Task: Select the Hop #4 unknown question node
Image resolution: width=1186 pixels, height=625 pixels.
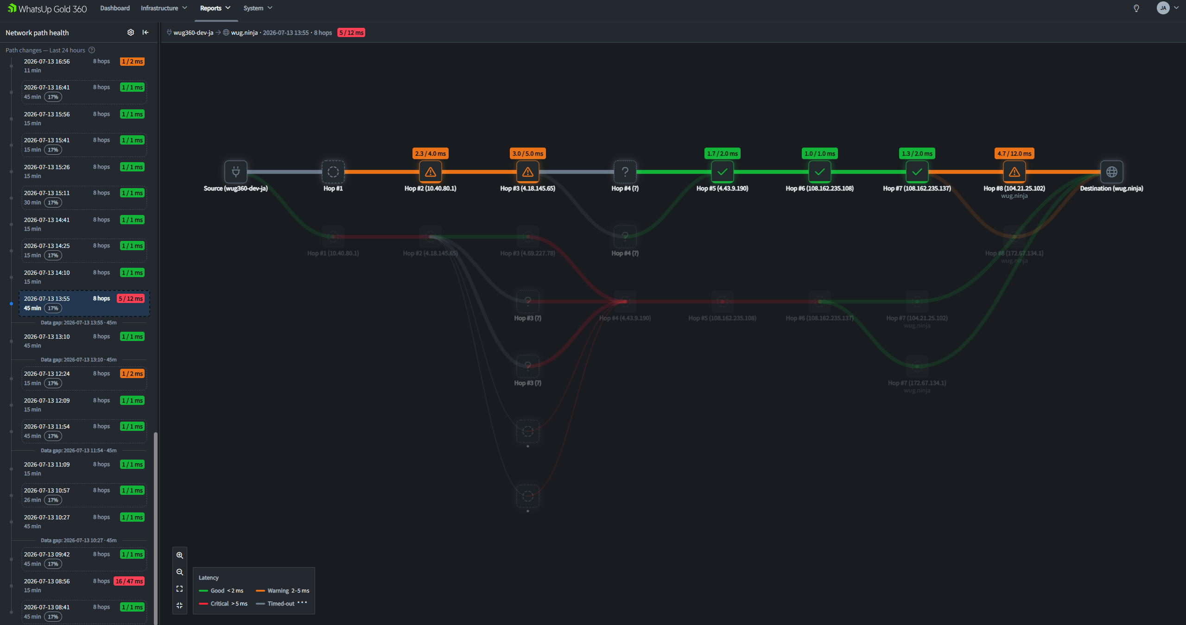Action: 625,172
